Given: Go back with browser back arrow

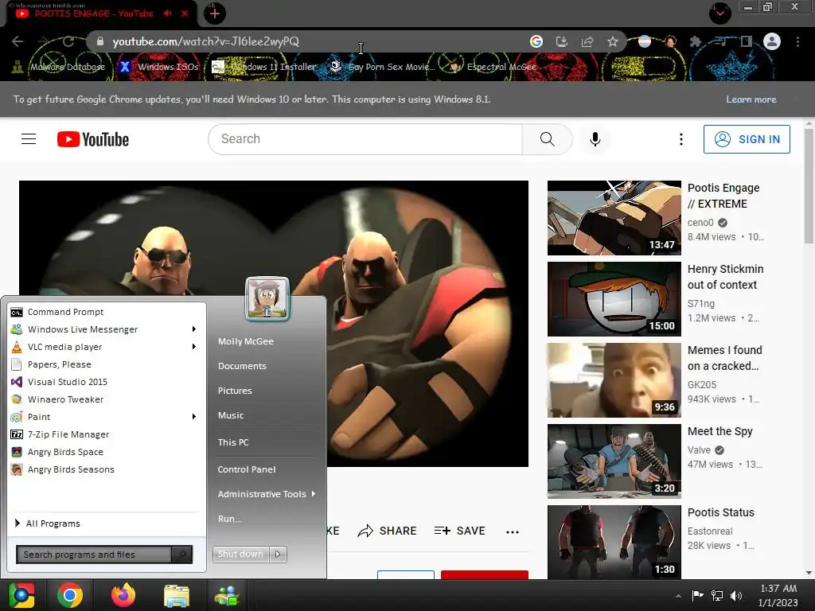Looking at the screenshot, I should 18,41.
